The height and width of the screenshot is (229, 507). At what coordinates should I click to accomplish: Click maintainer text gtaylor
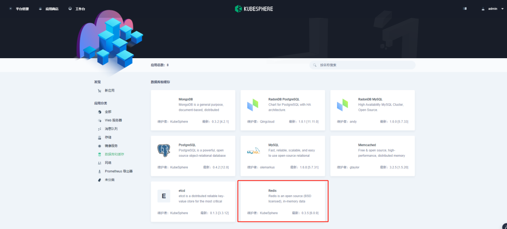(x=355, y=168)
